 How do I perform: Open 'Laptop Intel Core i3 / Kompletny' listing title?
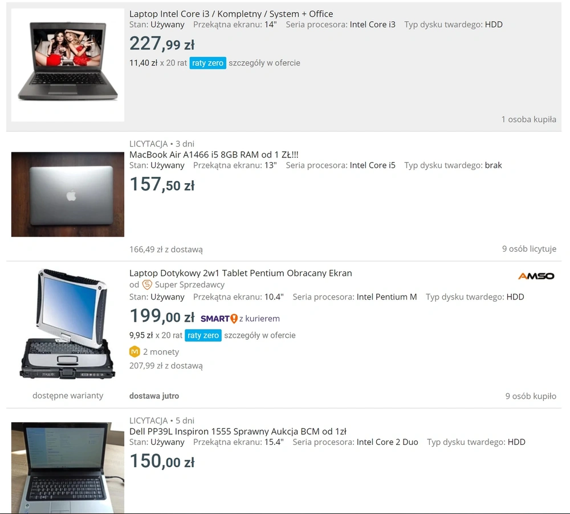click(x=231, y=14)
